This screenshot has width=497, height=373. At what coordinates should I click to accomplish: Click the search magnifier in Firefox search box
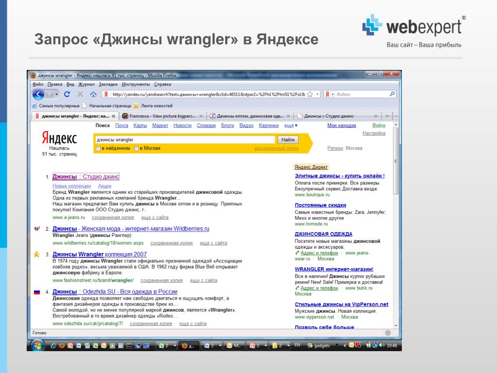click(392, 94)
